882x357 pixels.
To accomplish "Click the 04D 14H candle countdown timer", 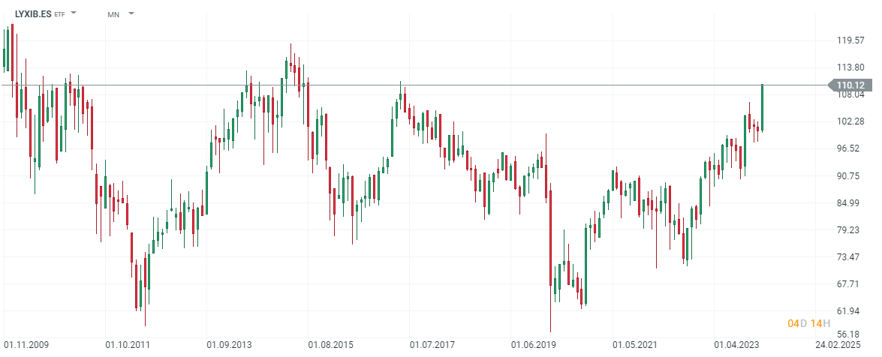I will click(808, 323).
